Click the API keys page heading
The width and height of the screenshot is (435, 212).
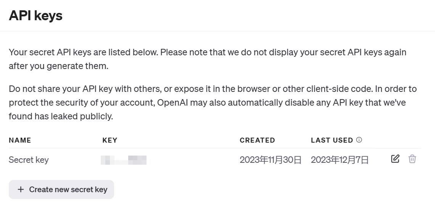point(35,16)
